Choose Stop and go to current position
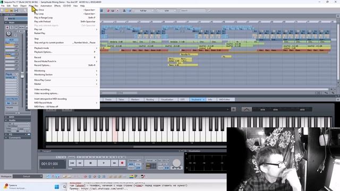This screenshot has height=191, width=340. 64,42
